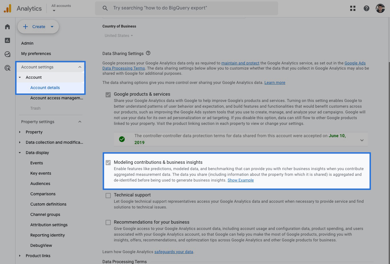Open DebugView menu item
The image size is (390, 264).
(41, 245)
